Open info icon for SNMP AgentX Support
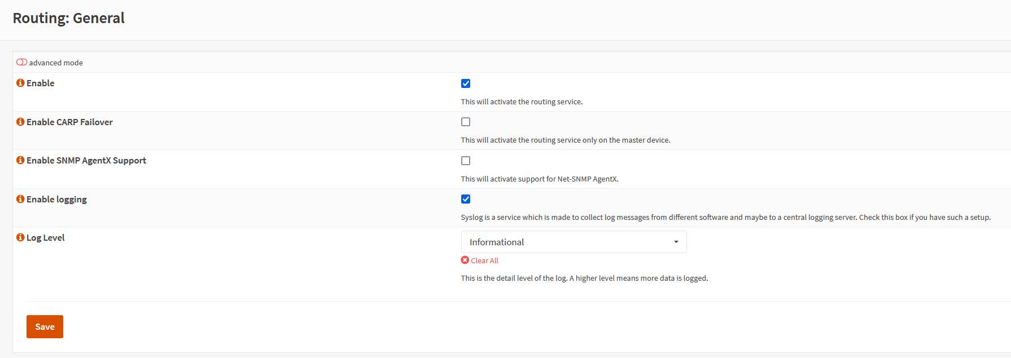Image resolution: width=1011 pixels, height=358 pixels. pos(20,160)
